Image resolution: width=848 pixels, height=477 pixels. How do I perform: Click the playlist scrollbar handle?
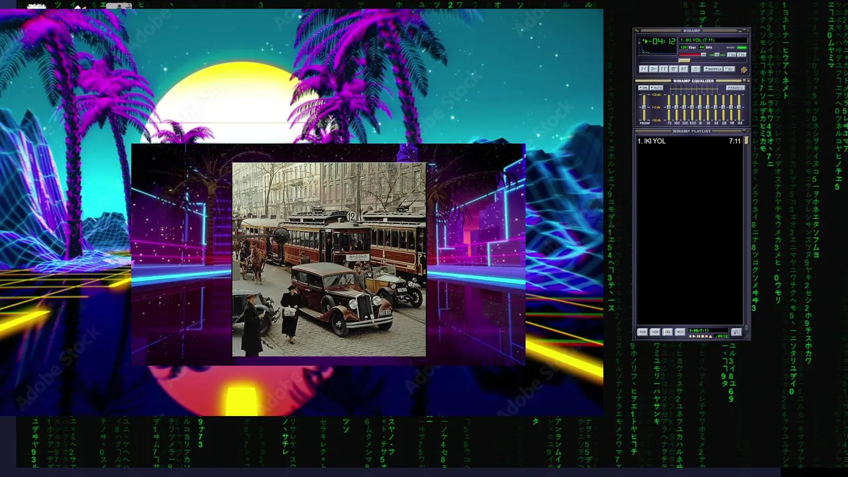point(746,140)
